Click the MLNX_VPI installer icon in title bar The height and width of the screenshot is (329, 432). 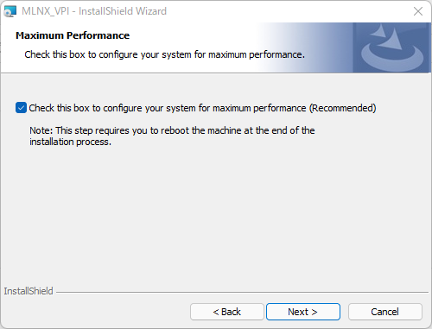point(10,11)
